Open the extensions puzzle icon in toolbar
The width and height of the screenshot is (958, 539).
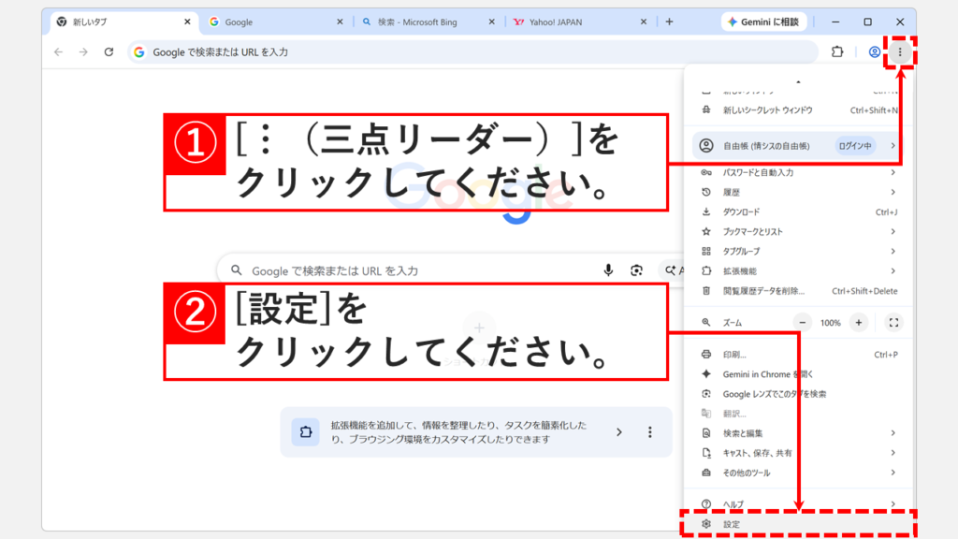[x=837, y=52]
